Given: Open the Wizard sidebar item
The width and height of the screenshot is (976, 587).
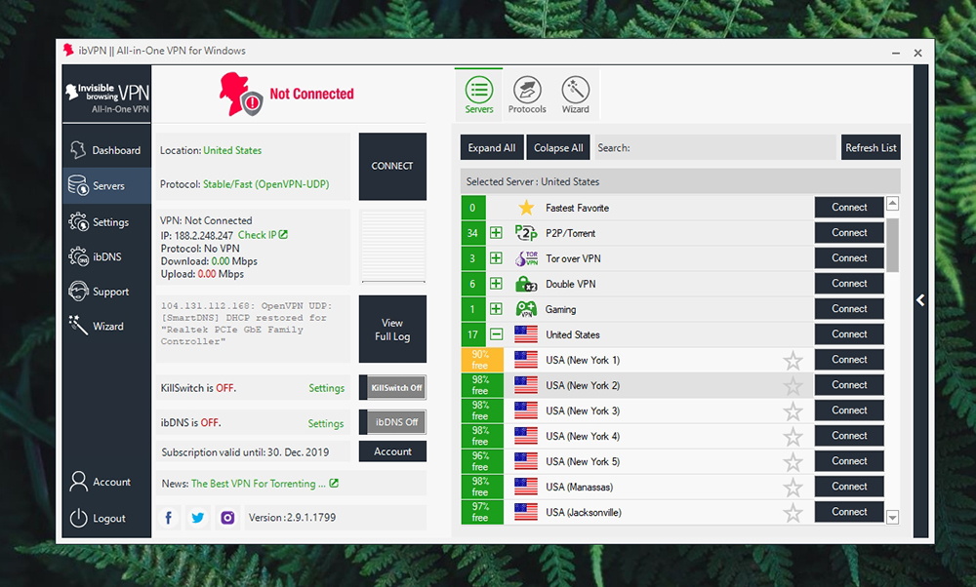Looking at the screenshot, I should point(106,326).
